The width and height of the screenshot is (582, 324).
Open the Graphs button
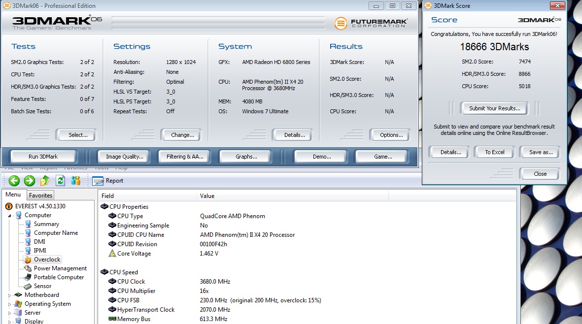click(x=246, y=157)
